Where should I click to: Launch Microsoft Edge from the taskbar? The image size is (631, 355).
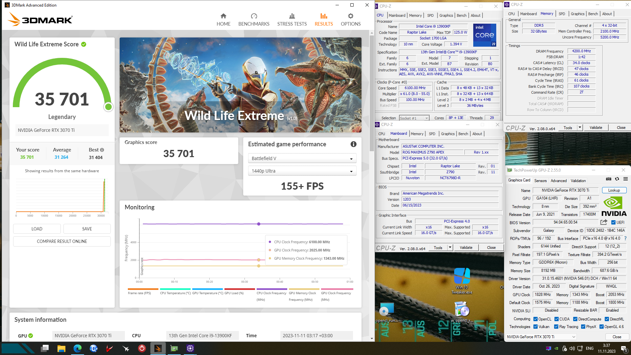(78, 348)
